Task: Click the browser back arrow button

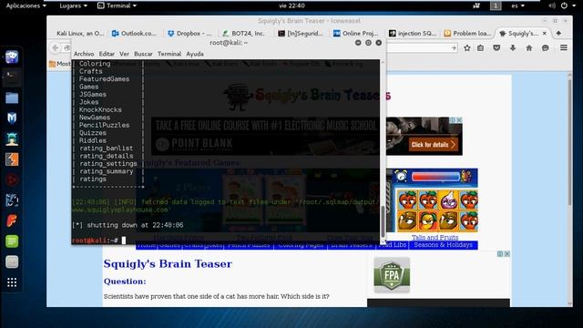Action: 56,47
